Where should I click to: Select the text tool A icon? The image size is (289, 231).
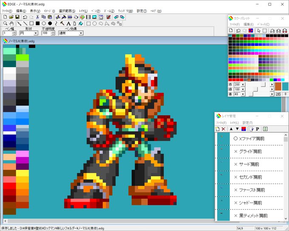(x=68, y=23)
